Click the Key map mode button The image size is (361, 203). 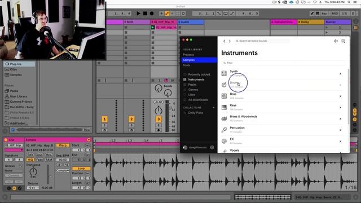324,14
